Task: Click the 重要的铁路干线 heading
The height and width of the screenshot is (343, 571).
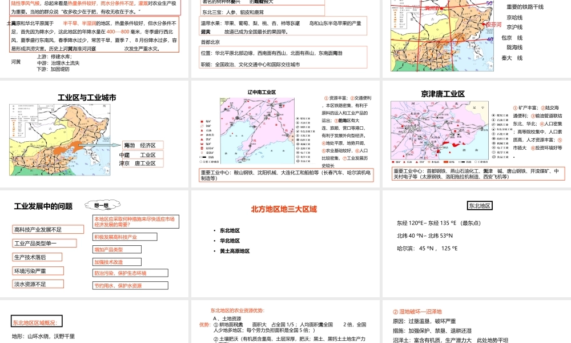Action: (525, 7)
